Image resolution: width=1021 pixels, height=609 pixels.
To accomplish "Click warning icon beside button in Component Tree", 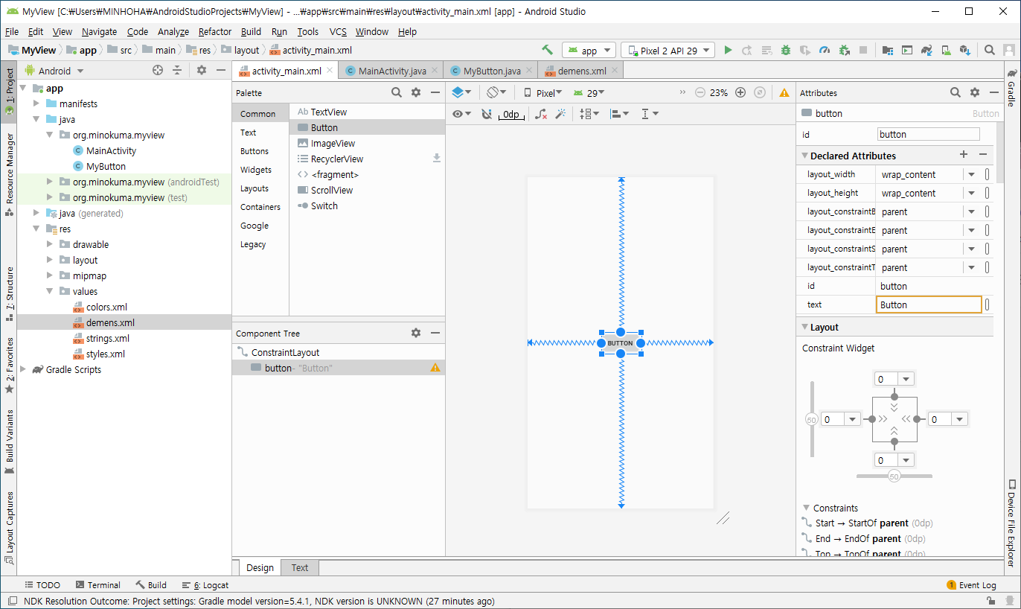I will (x=435, y=368).
